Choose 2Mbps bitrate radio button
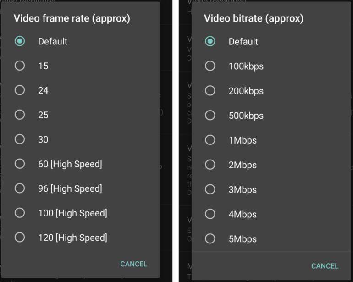The width and height of the screenshot is (353, 282). point(210,165)
